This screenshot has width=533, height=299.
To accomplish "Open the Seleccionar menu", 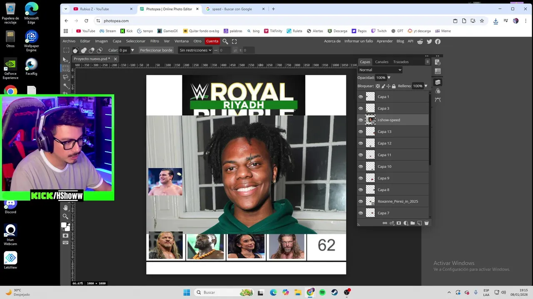I will [x=136, y=41].
